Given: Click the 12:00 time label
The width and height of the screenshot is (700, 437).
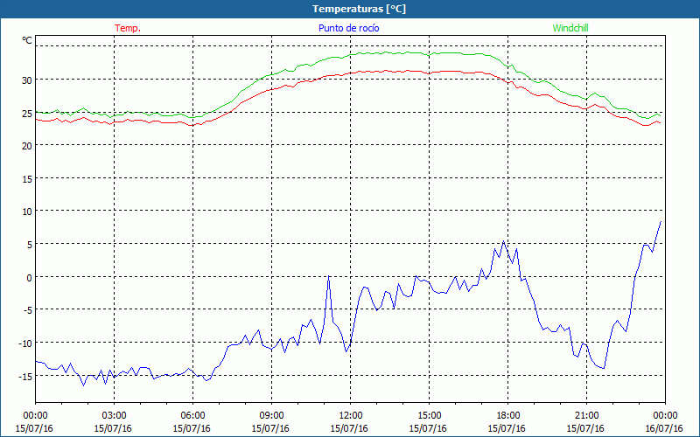Looking at the screenshot, I should [x=351, y=416].
